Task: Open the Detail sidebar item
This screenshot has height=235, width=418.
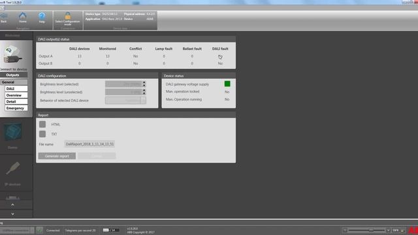Action: tap(16, 102)
